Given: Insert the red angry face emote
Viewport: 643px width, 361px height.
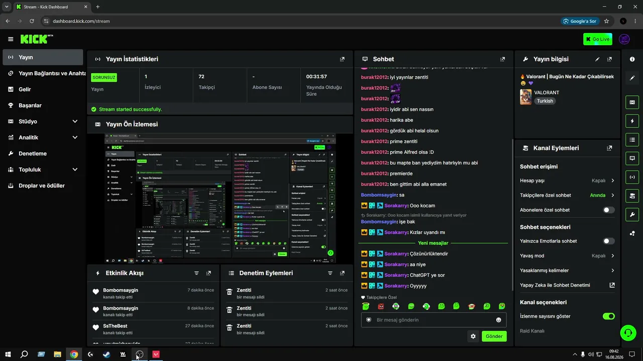Looking at the screenshot, I should click(381, 306).
